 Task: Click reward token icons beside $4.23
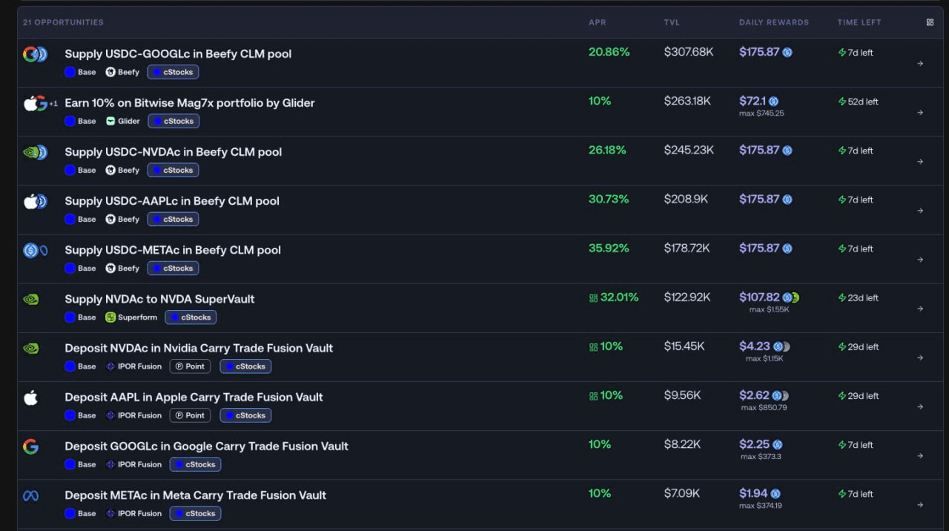(781, 346)
